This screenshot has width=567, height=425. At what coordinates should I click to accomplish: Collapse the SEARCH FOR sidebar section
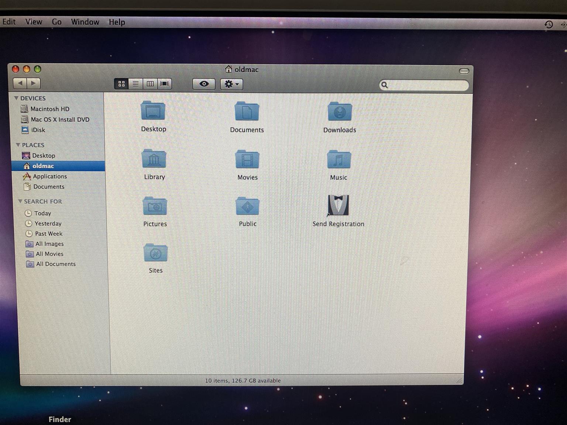coord(20,201)
